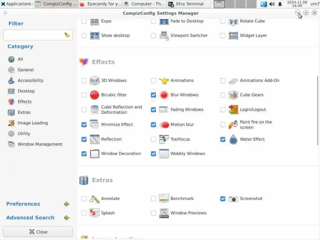320x240 pixels.
Task: Switch to Eyecandy Firefox taskbar item
Action: tap(101, 4)
